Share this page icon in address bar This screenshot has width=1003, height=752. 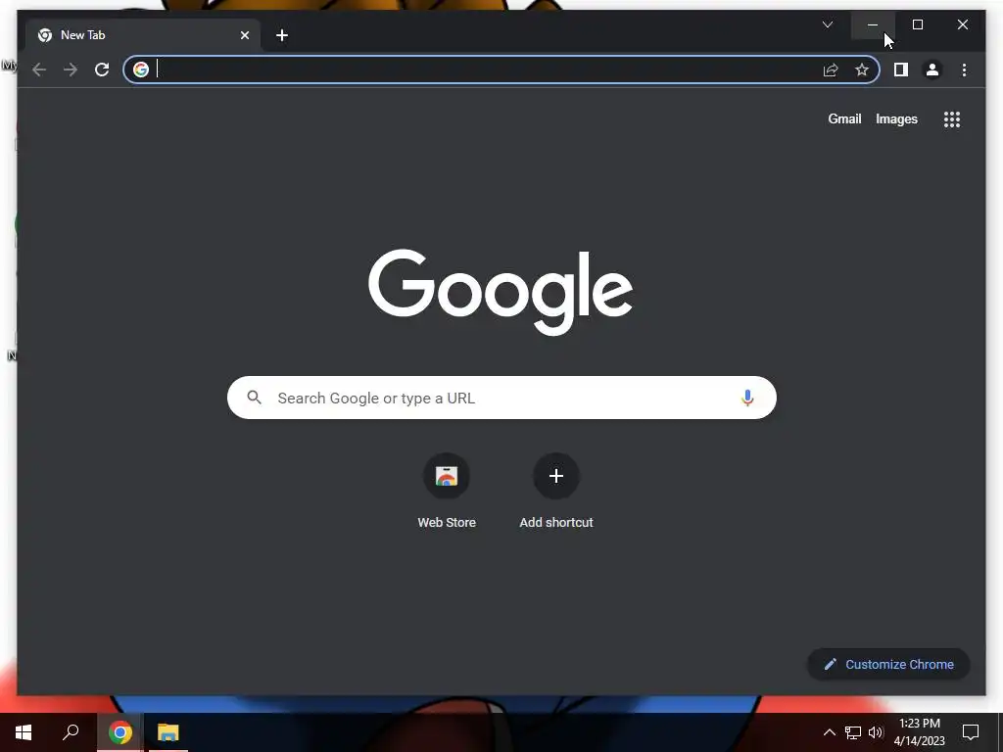pos(831,70)
